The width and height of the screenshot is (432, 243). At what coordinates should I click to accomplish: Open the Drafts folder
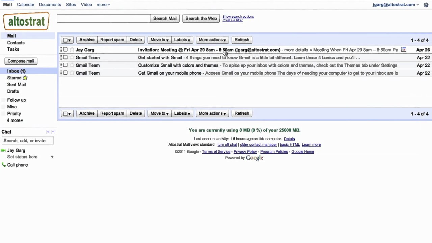[x=13, y=91]
